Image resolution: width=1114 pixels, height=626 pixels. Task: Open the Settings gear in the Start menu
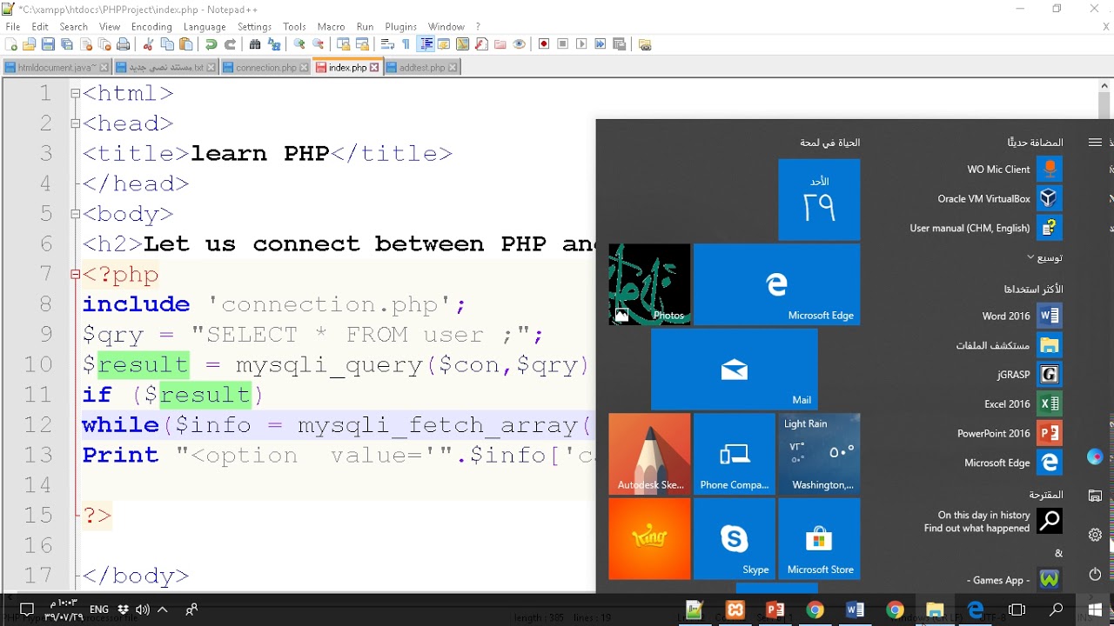point(1096,535)
